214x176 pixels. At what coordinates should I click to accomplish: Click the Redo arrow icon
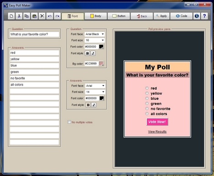click(57, 16)
